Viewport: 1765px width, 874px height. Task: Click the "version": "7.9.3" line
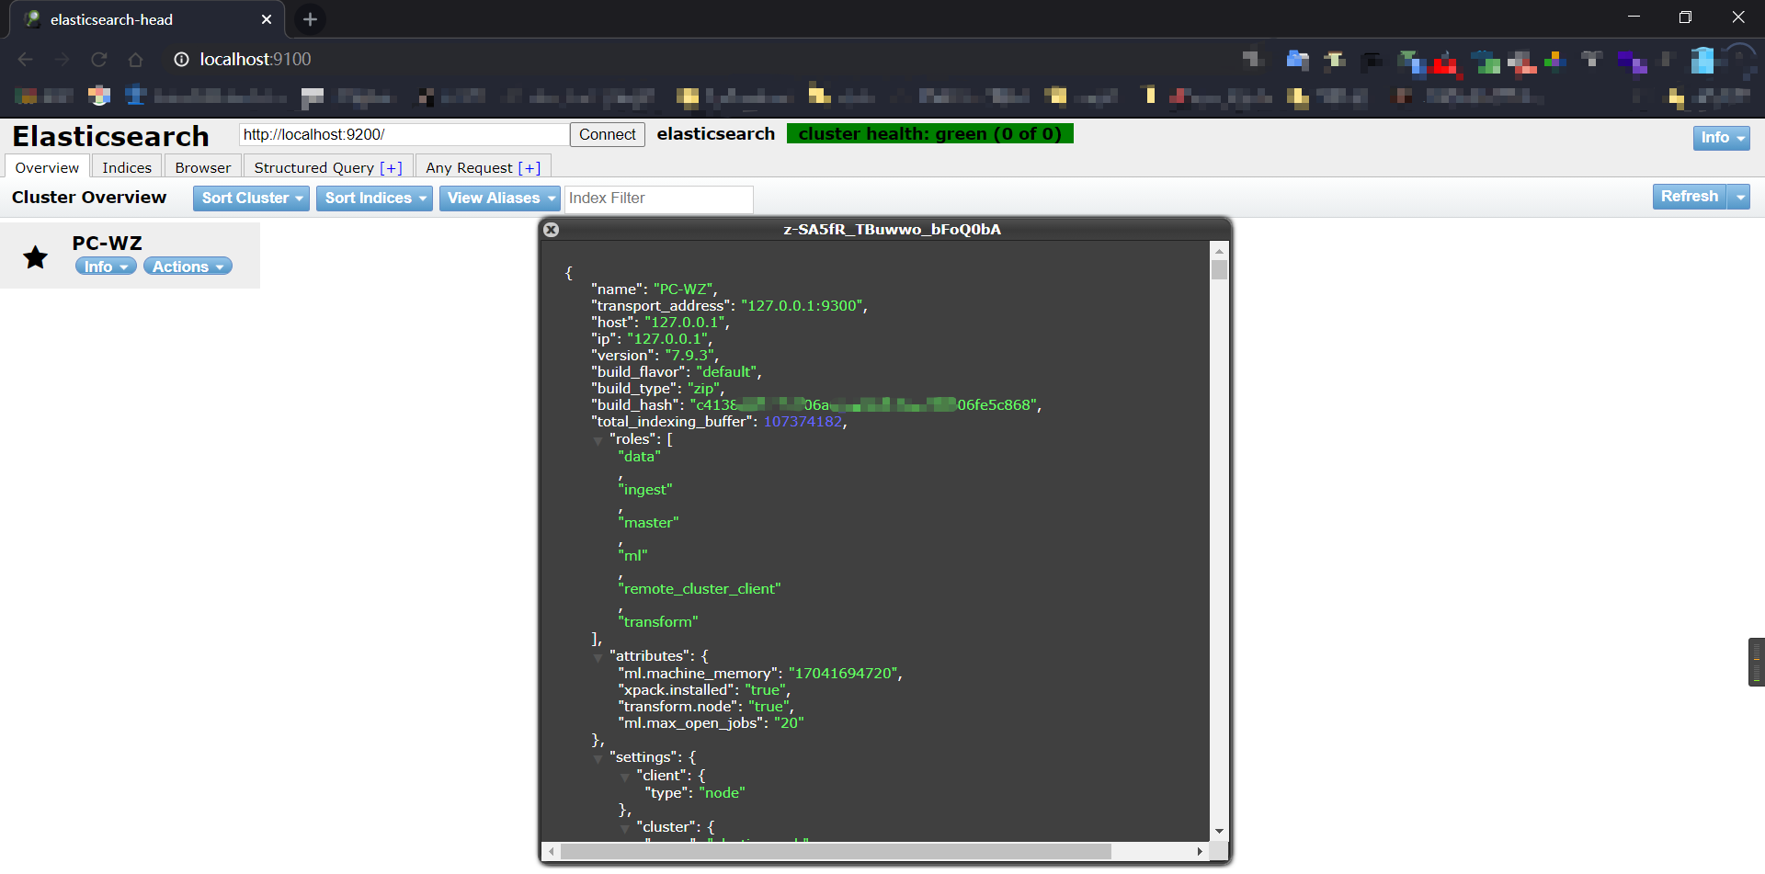pos(655,356)
